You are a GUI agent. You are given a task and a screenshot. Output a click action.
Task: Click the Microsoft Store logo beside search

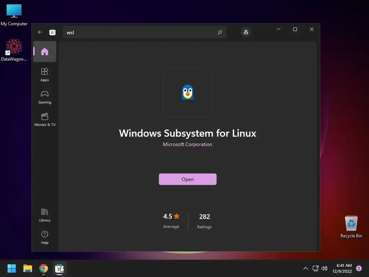pyautogui.click(x=52, y=32)
